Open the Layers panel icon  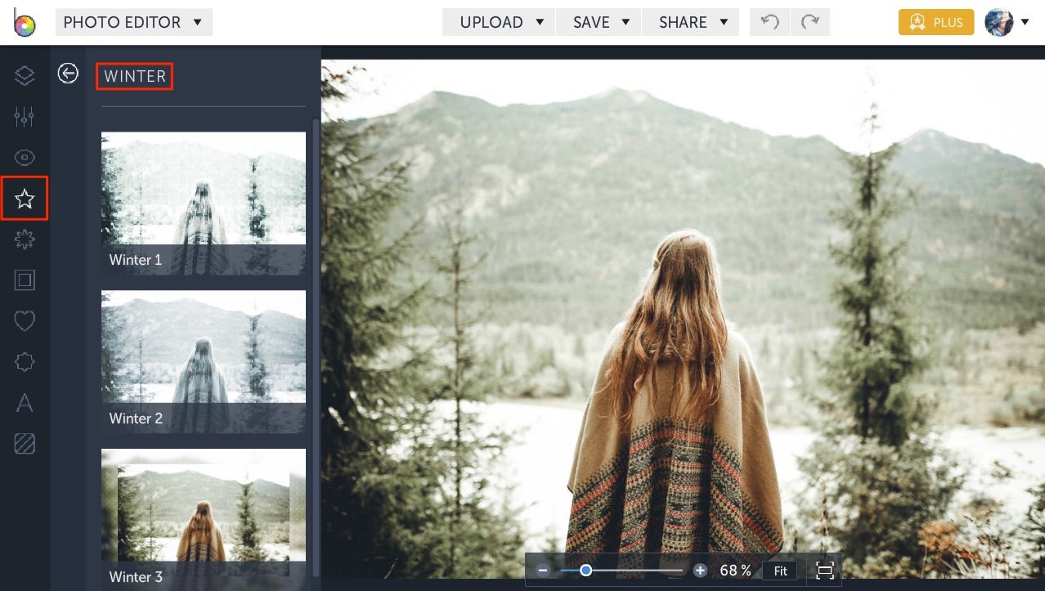coord(25,75)
